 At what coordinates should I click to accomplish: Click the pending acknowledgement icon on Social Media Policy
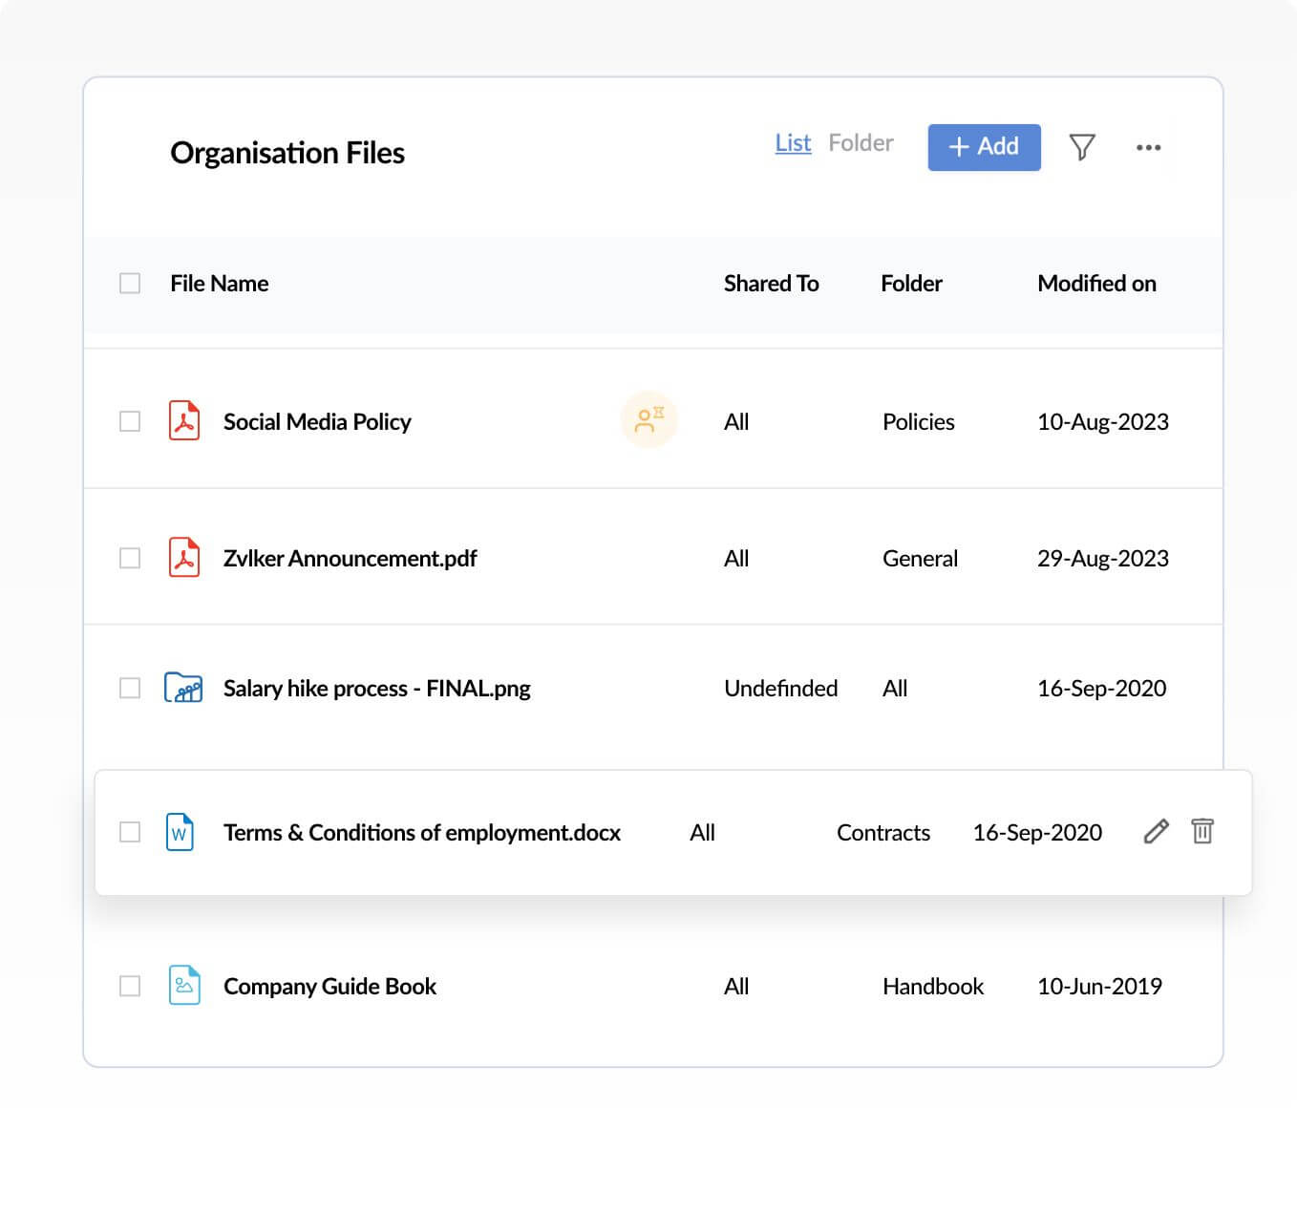click(649, 418)
